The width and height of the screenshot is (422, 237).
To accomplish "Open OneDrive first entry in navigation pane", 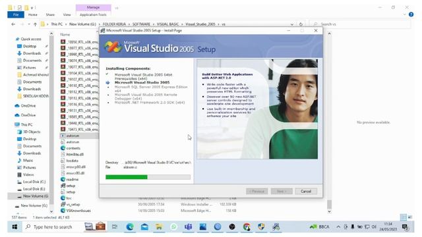I will [28, 105].
